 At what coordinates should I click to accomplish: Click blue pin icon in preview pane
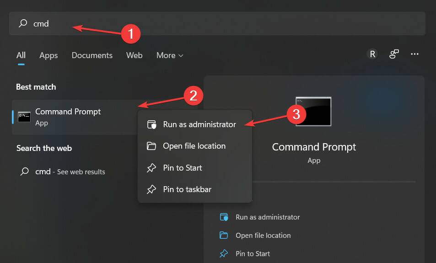224,253
